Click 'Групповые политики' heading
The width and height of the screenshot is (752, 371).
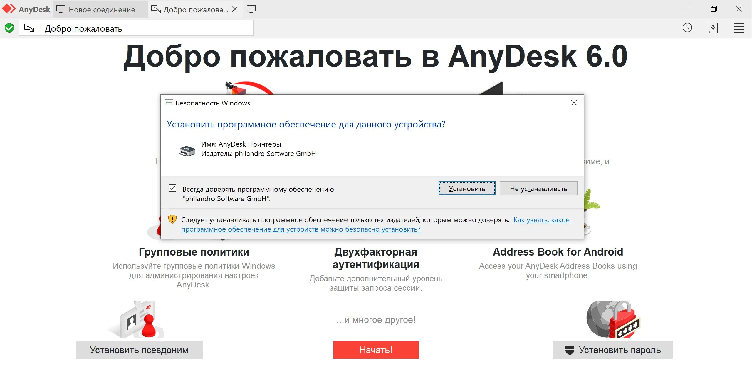coord(194,252)
